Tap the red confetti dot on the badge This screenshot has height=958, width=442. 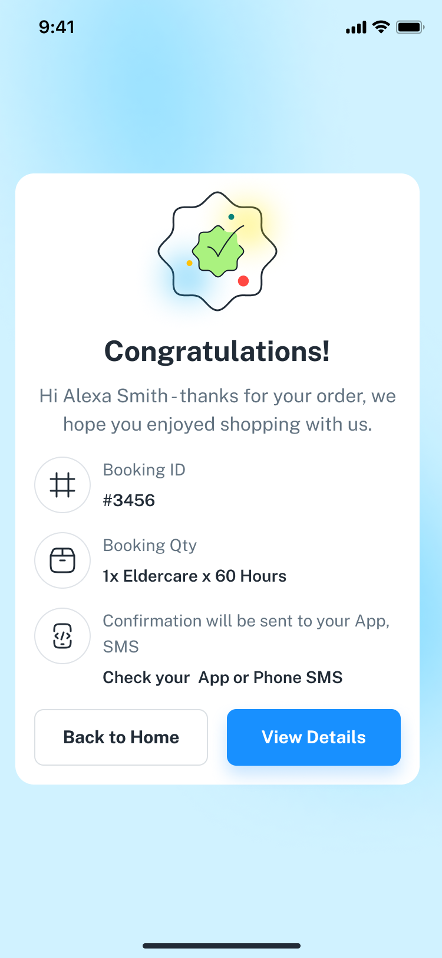click(243, 281)
